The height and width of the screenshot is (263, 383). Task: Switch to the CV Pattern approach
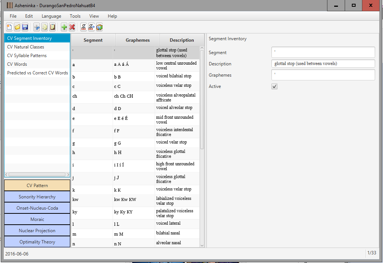coord(37,185)
